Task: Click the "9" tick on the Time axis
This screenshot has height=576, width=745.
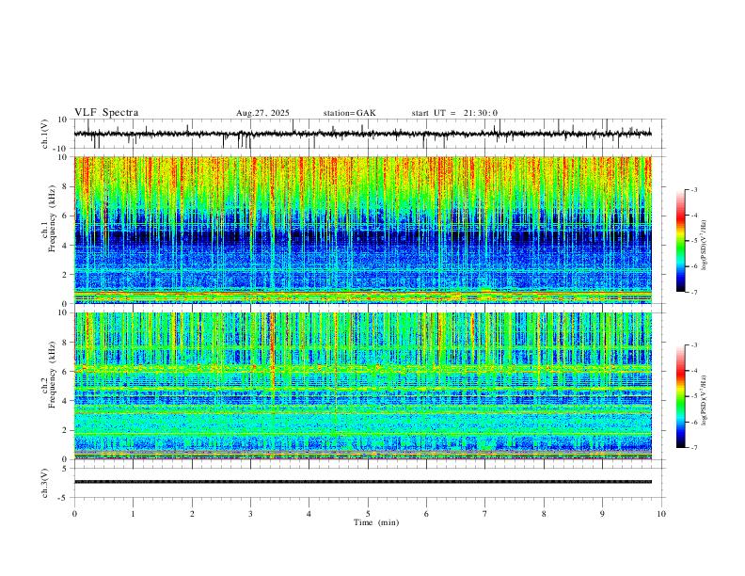Action: click(602, 514)
